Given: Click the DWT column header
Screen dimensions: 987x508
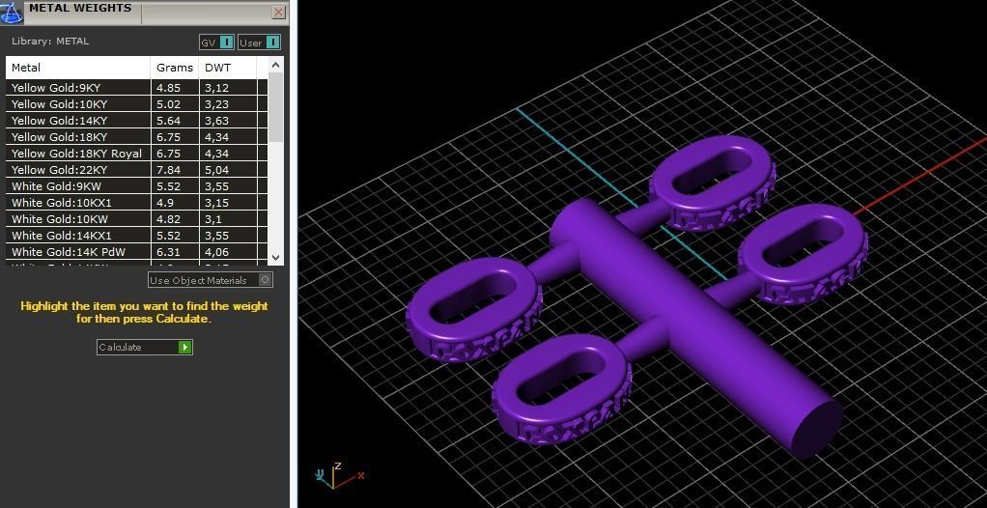Looking at the screenshot, I should (227, 68).
